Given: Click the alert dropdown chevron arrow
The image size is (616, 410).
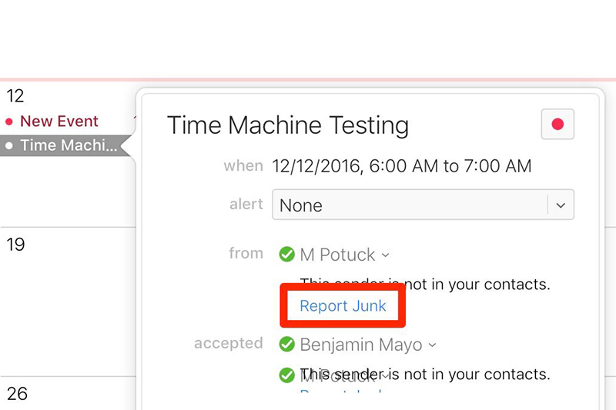Looking at the screenshot, I should point(561,205).
